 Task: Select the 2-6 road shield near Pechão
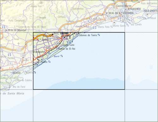click(9, 63)
